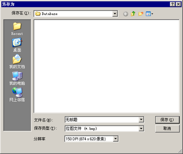Expand the file name (文件名) dropdown arrow
Viewport: 183px width, 154px height.
tap(141, 120)
